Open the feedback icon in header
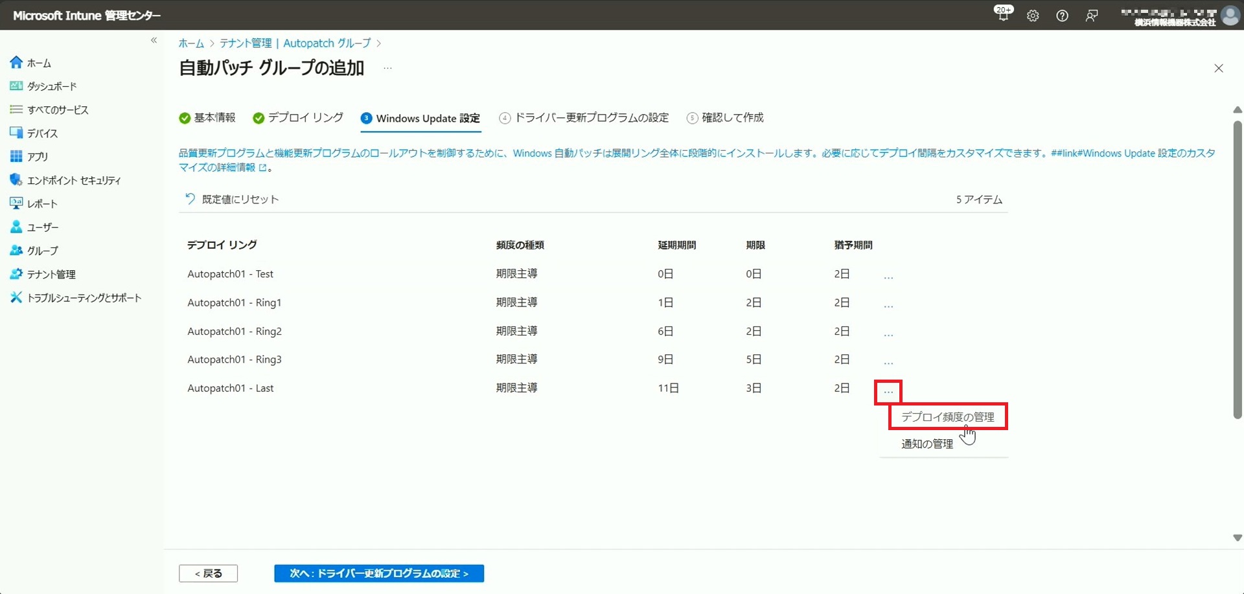Image resolution: width=1244 pixels, height=594 pixels. tap(1092, 16)
